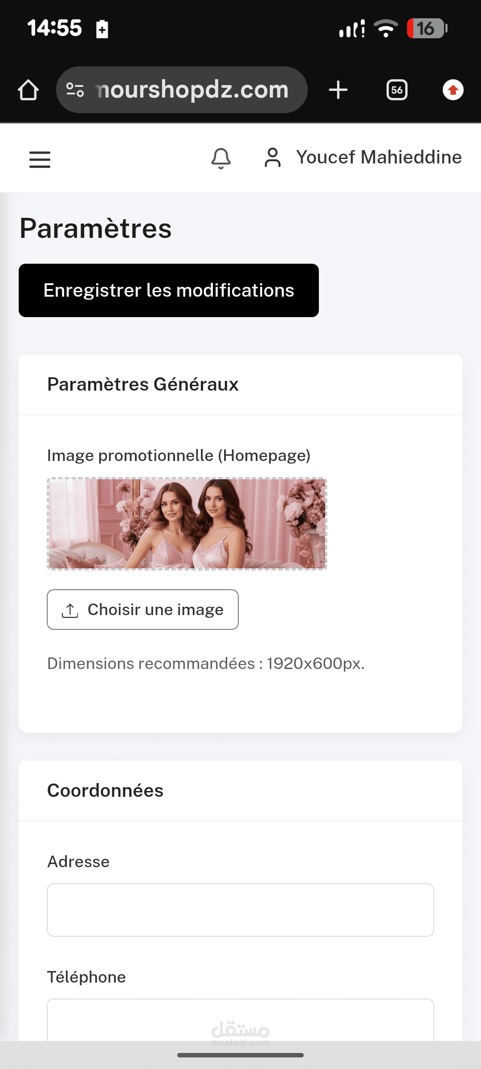Tap the site settings icon in address bar

coord(75,90)
